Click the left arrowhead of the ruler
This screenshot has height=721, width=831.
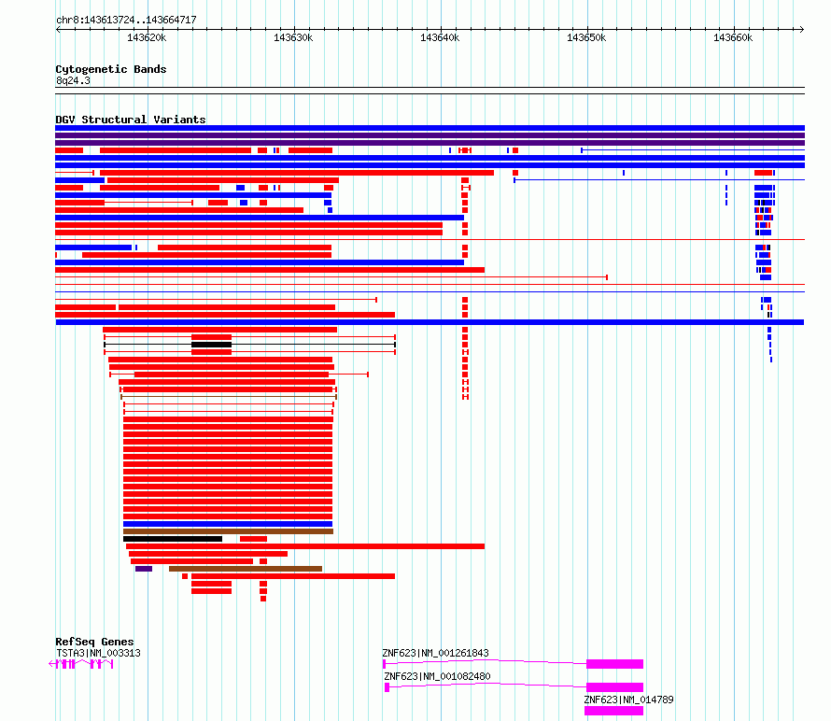[x=58, y=29]
